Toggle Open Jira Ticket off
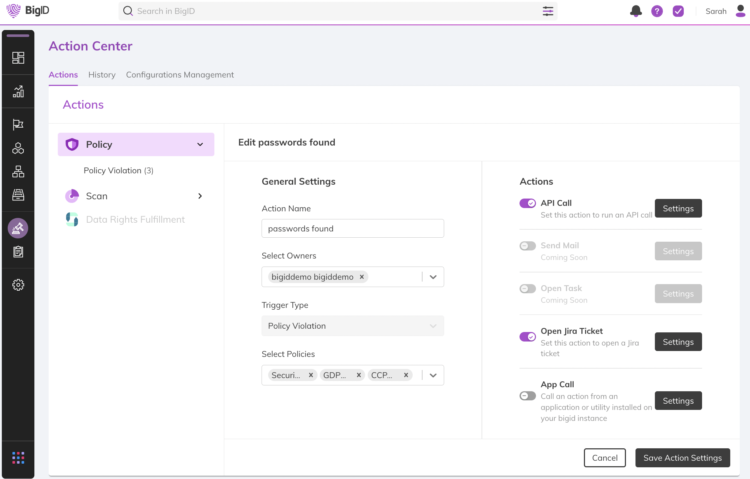This screenshot has width=750, height=479. tap(528, 336)
